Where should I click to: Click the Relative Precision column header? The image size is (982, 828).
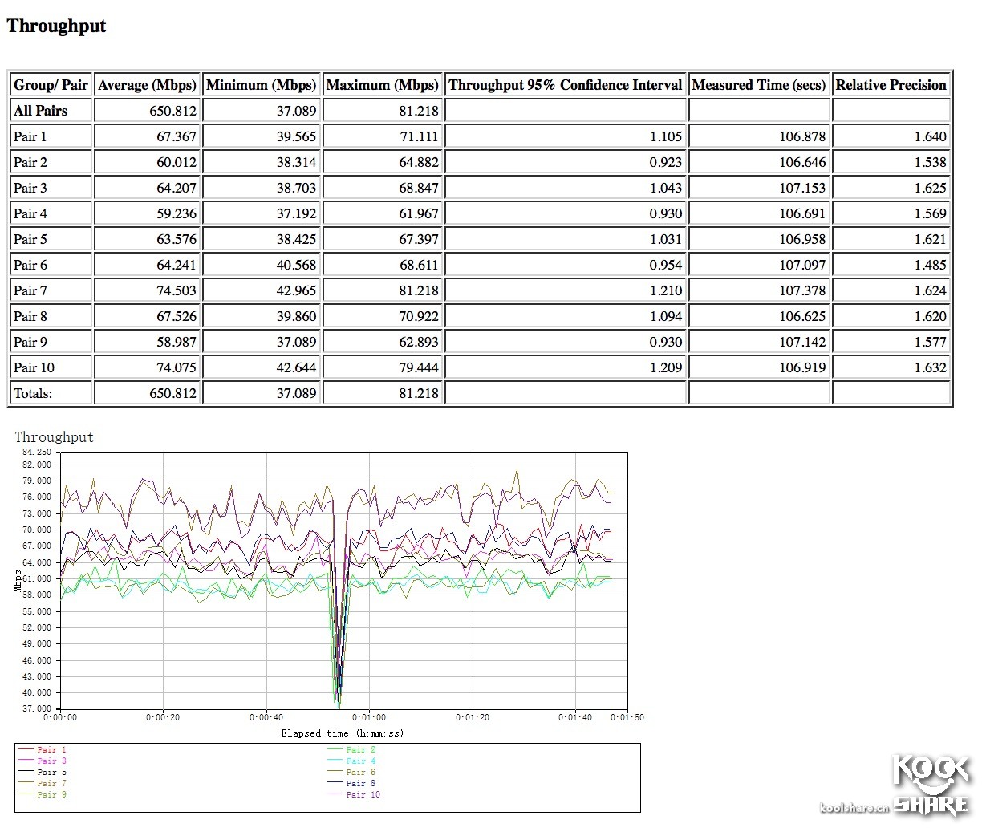click(x=891, y=85)
